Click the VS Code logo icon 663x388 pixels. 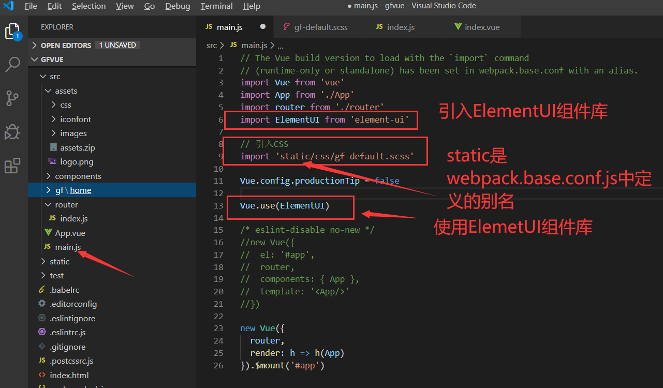[8, 6]
